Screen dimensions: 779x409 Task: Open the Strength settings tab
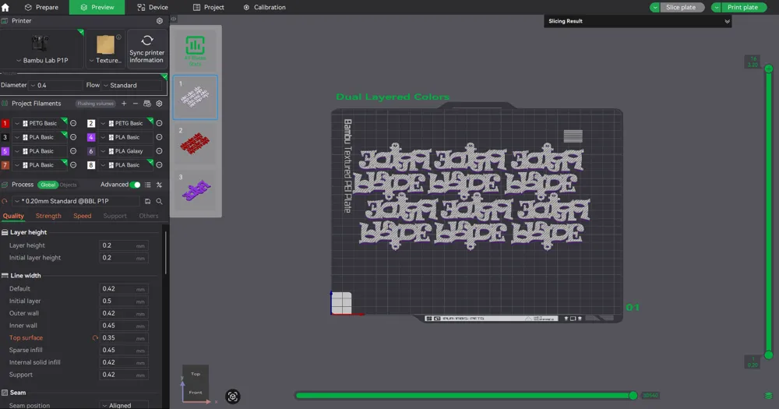click(48, 216)
